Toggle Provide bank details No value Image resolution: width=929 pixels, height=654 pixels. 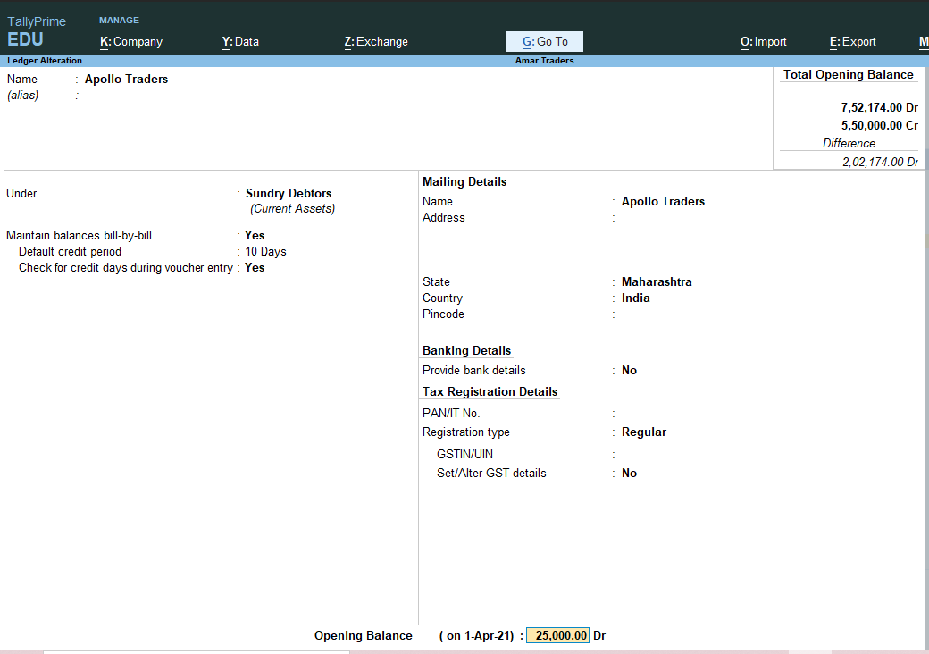coord(629,370)
